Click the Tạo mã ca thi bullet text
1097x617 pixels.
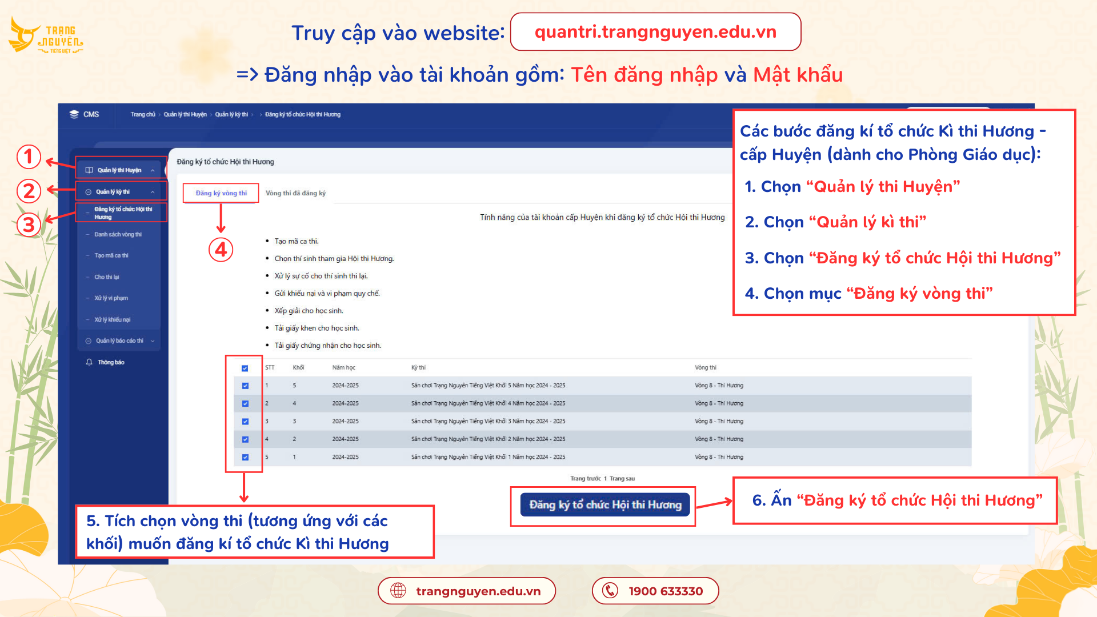pos(297,241)
